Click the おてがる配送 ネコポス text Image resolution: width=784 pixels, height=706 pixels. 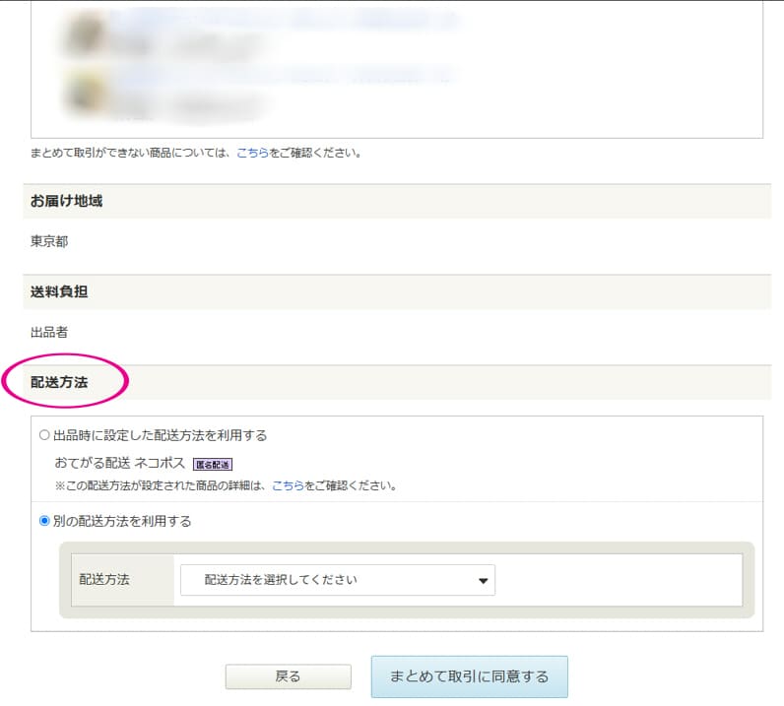(119, 463)
